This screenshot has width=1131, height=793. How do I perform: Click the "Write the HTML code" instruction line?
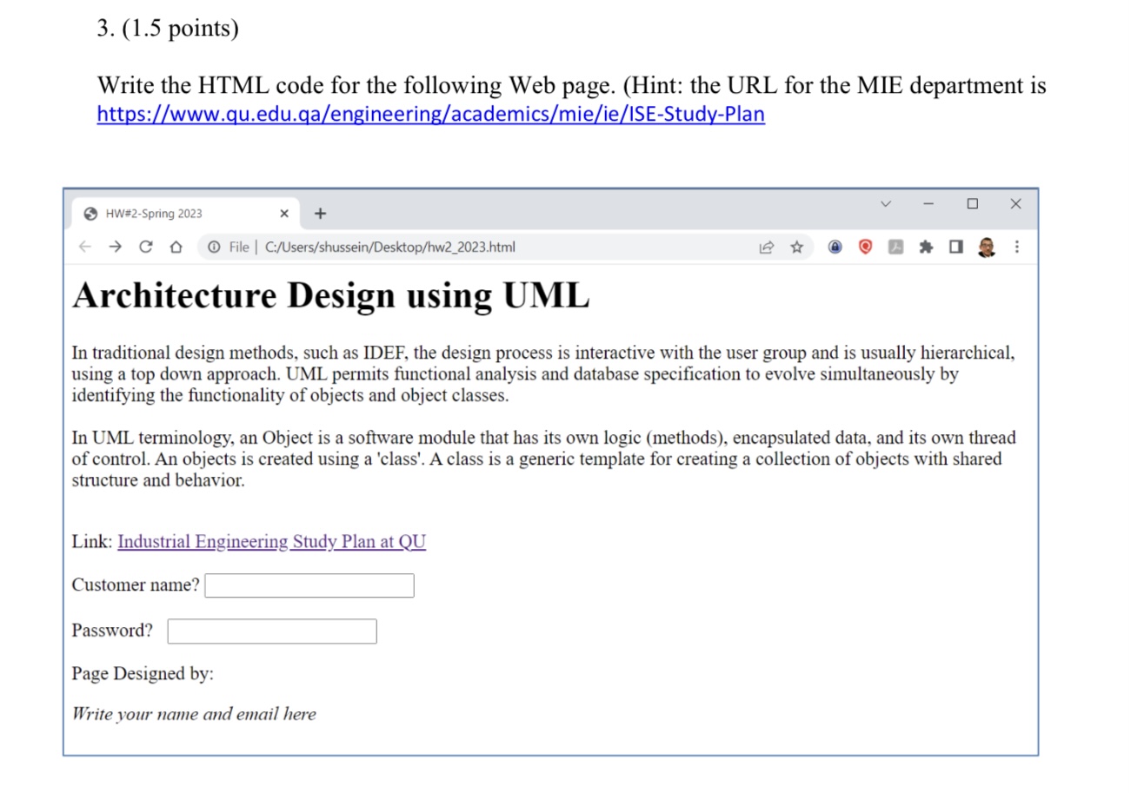click(572, 86)
